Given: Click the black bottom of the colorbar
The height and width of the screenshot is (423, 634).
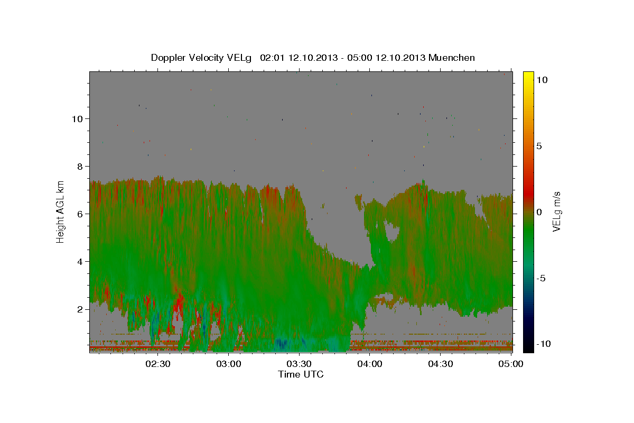Looking at the screenshot, I should click(528, 346).
